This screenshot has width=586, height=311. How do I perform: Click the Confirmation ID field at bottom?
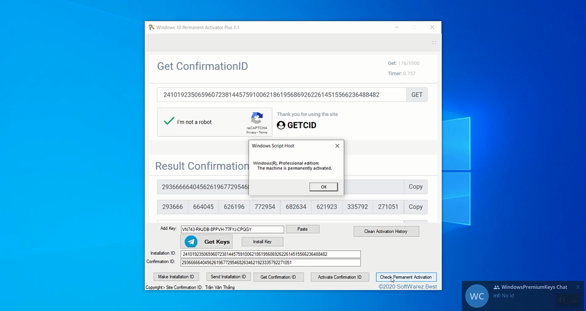pos(270,262)
